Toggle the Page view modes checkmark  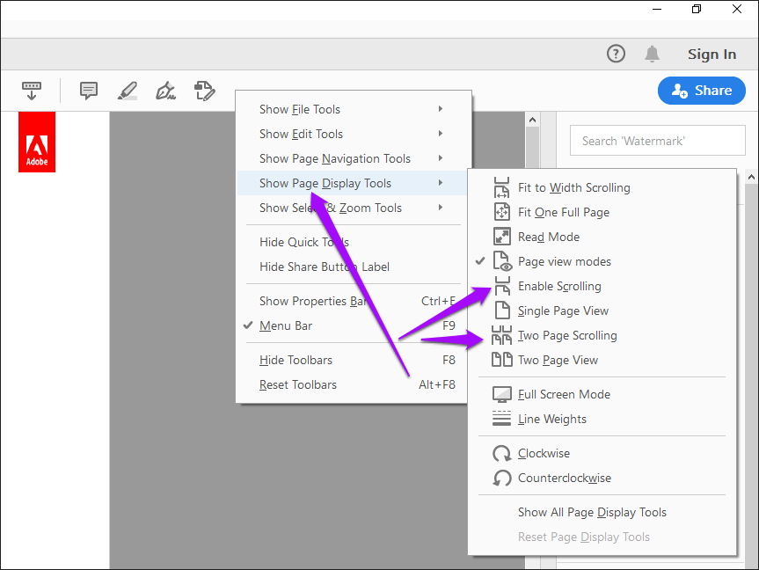coord(564,261)
